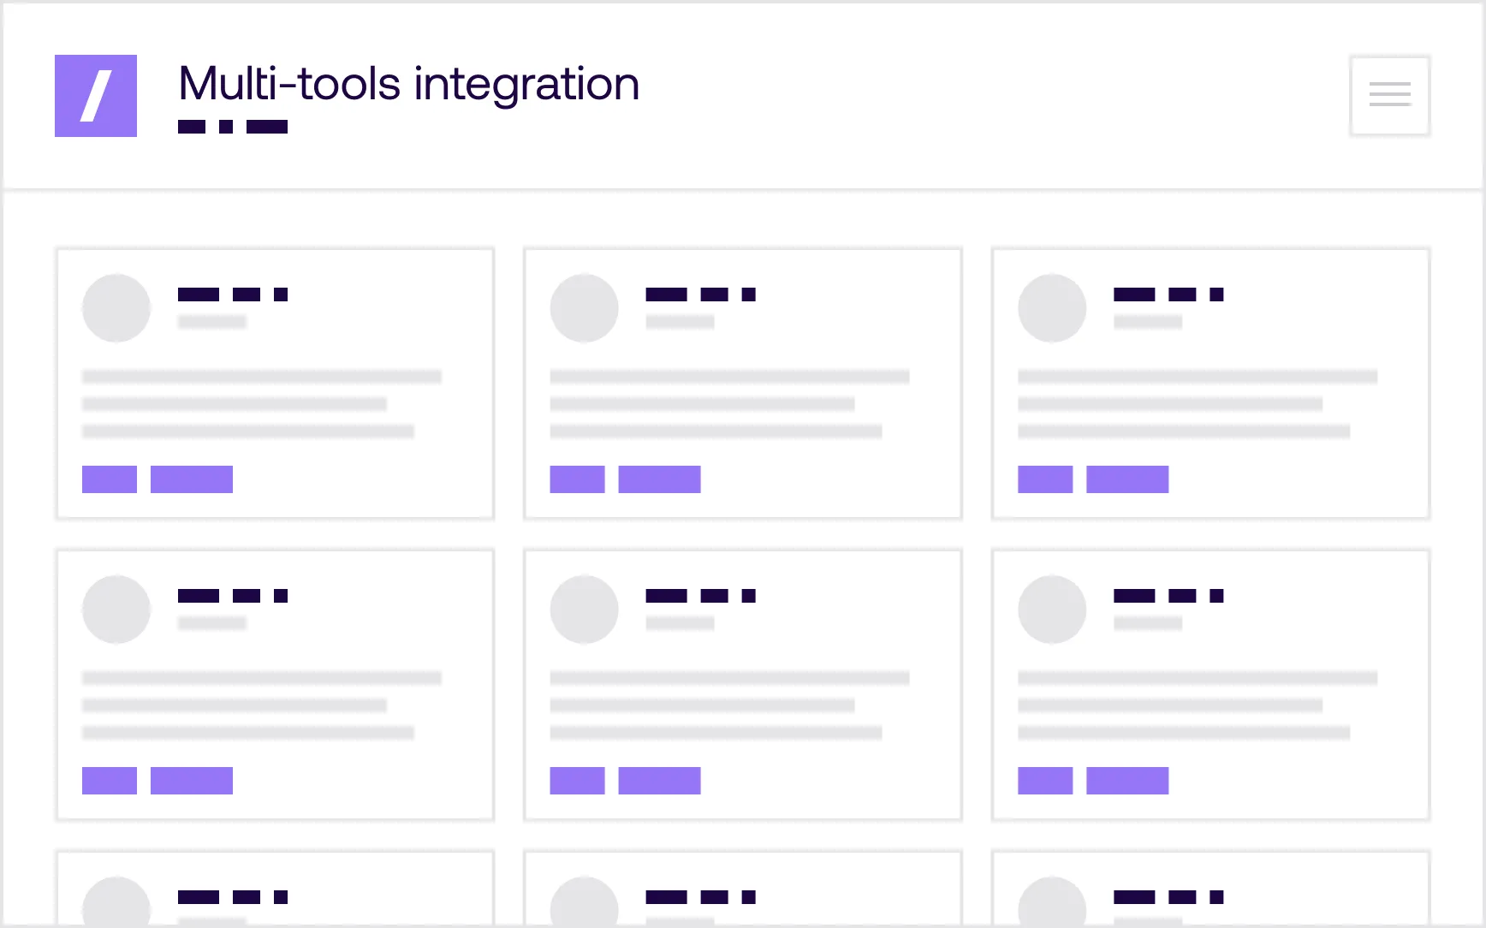Click the short purple tag in the second-row middle card
The image size is (1486, 928).
(x=577, y=781)
